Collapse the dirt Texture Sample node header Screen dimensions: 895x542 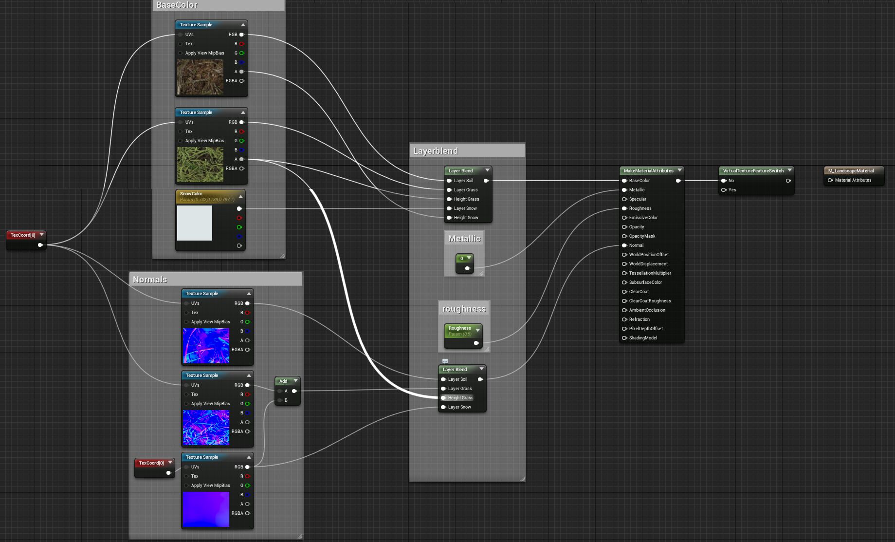[243, 24]
